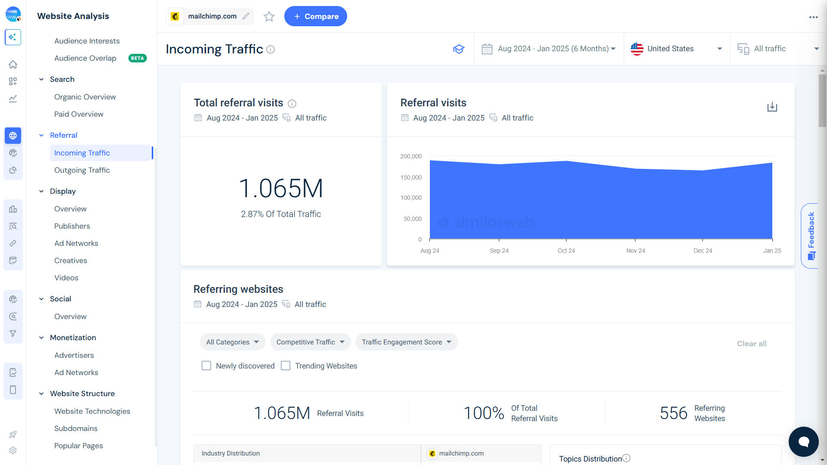827x465 pixels.
Task: Open Settings via the gear icon in sidebar
Action: [x=13, y=450]
